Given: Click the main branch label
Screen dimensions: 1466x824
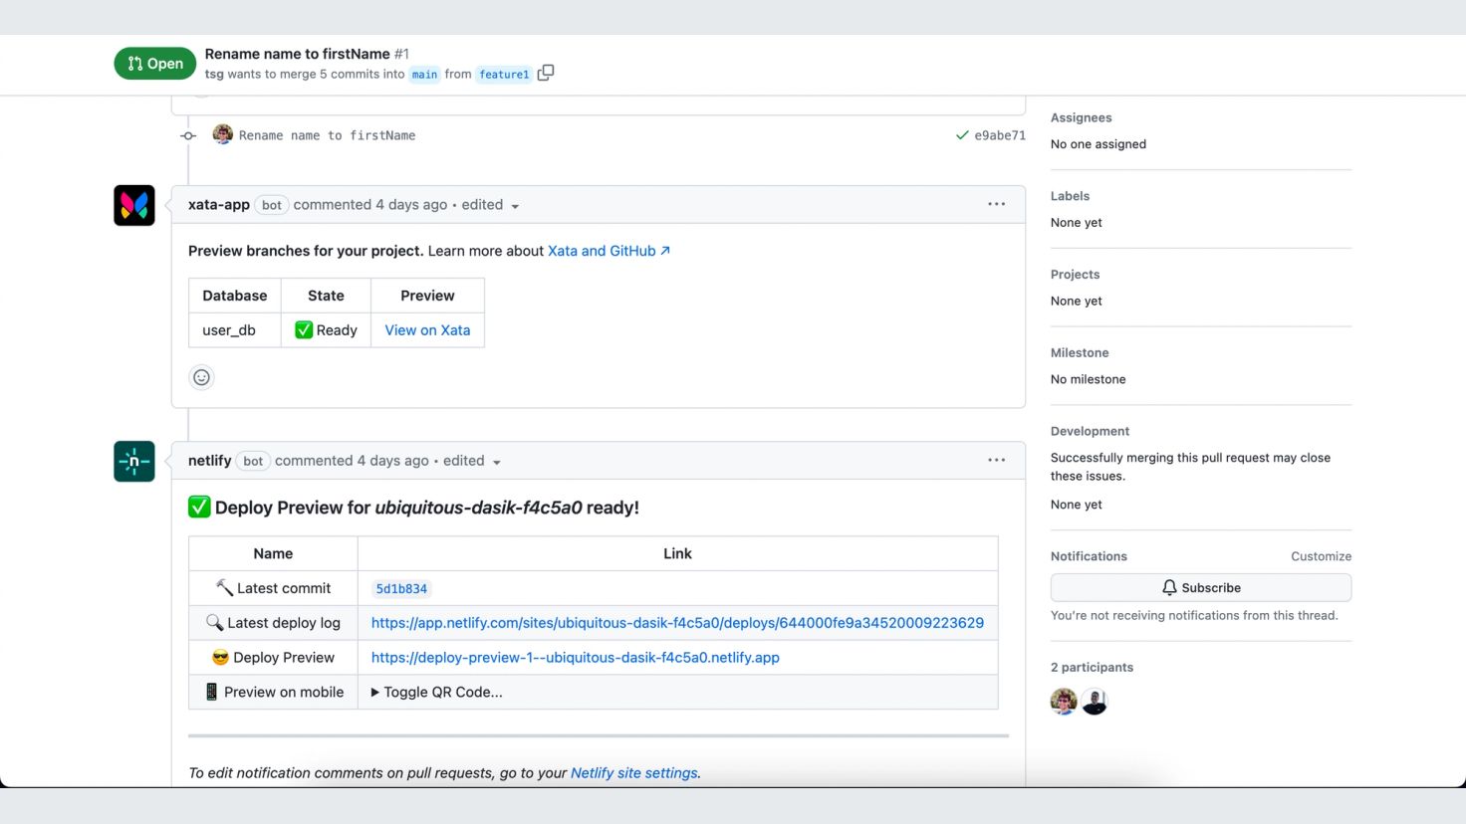Looking at the screenshot, I should coord(425,75).
